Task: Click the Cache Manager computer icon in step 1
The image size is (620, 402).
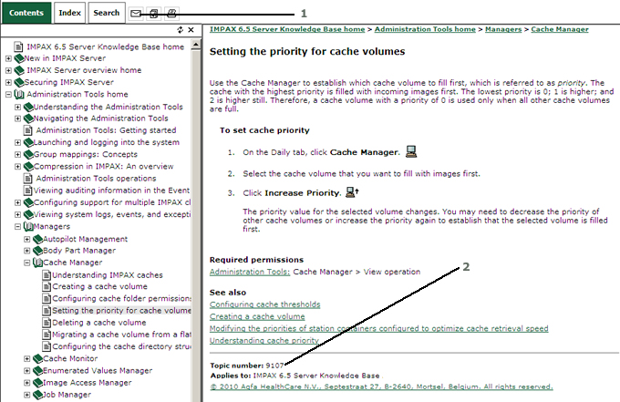Action: [411, 151]
